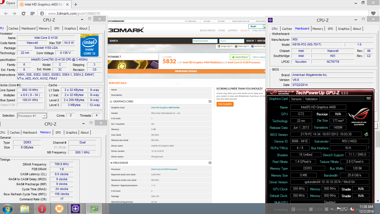Screen dimensions: 380x214
Task: Open the CPU tab in the CPU-Z Mainboard window
Action: [274, 29]
